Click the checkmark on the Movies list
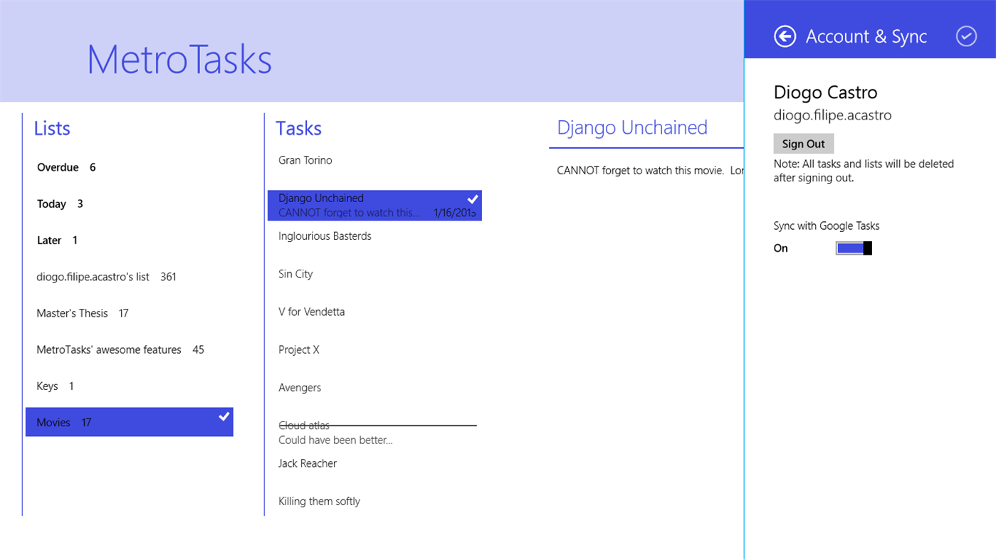This screenshot has height=560, width=996. (x=223, y=416)
